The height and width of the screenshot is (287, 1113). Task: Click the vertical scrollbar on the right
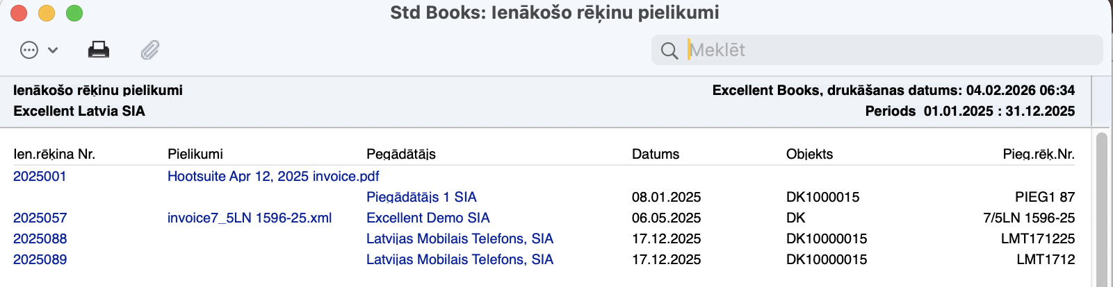point(1101,208)
